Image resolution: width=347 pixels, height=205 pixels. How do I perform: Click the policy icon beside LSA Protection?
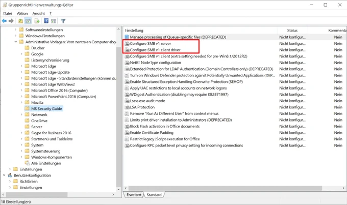[x=127, y=107]
